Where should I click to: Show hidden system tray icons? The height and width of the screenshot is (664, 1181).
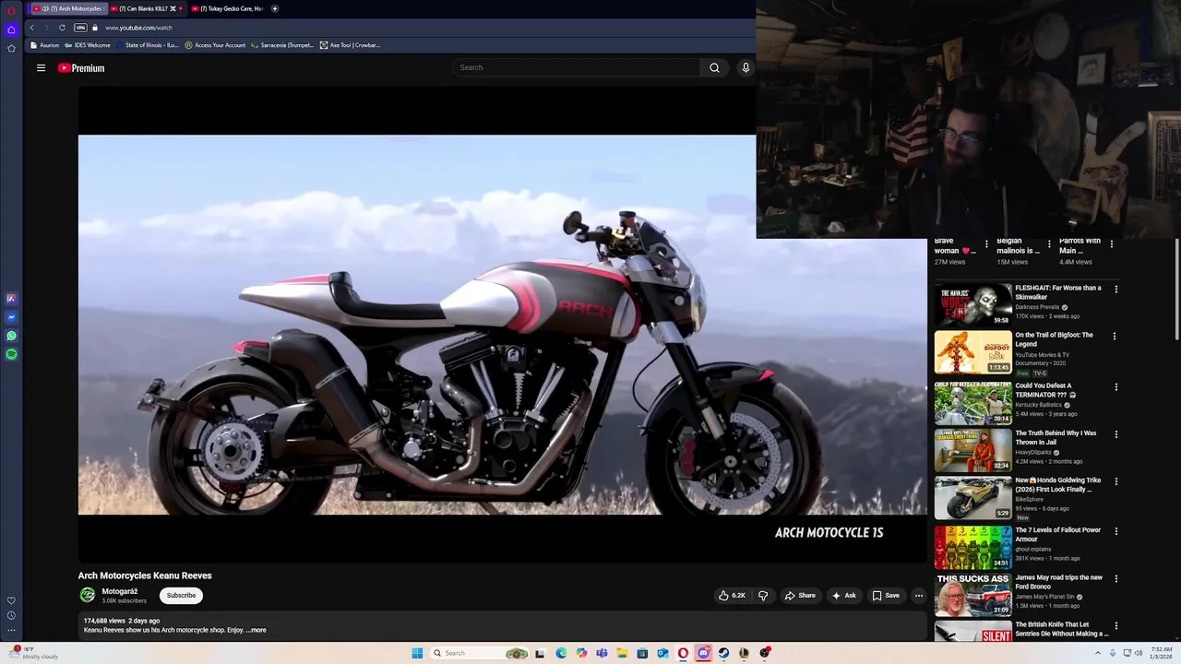click(x=1098, y=653)
